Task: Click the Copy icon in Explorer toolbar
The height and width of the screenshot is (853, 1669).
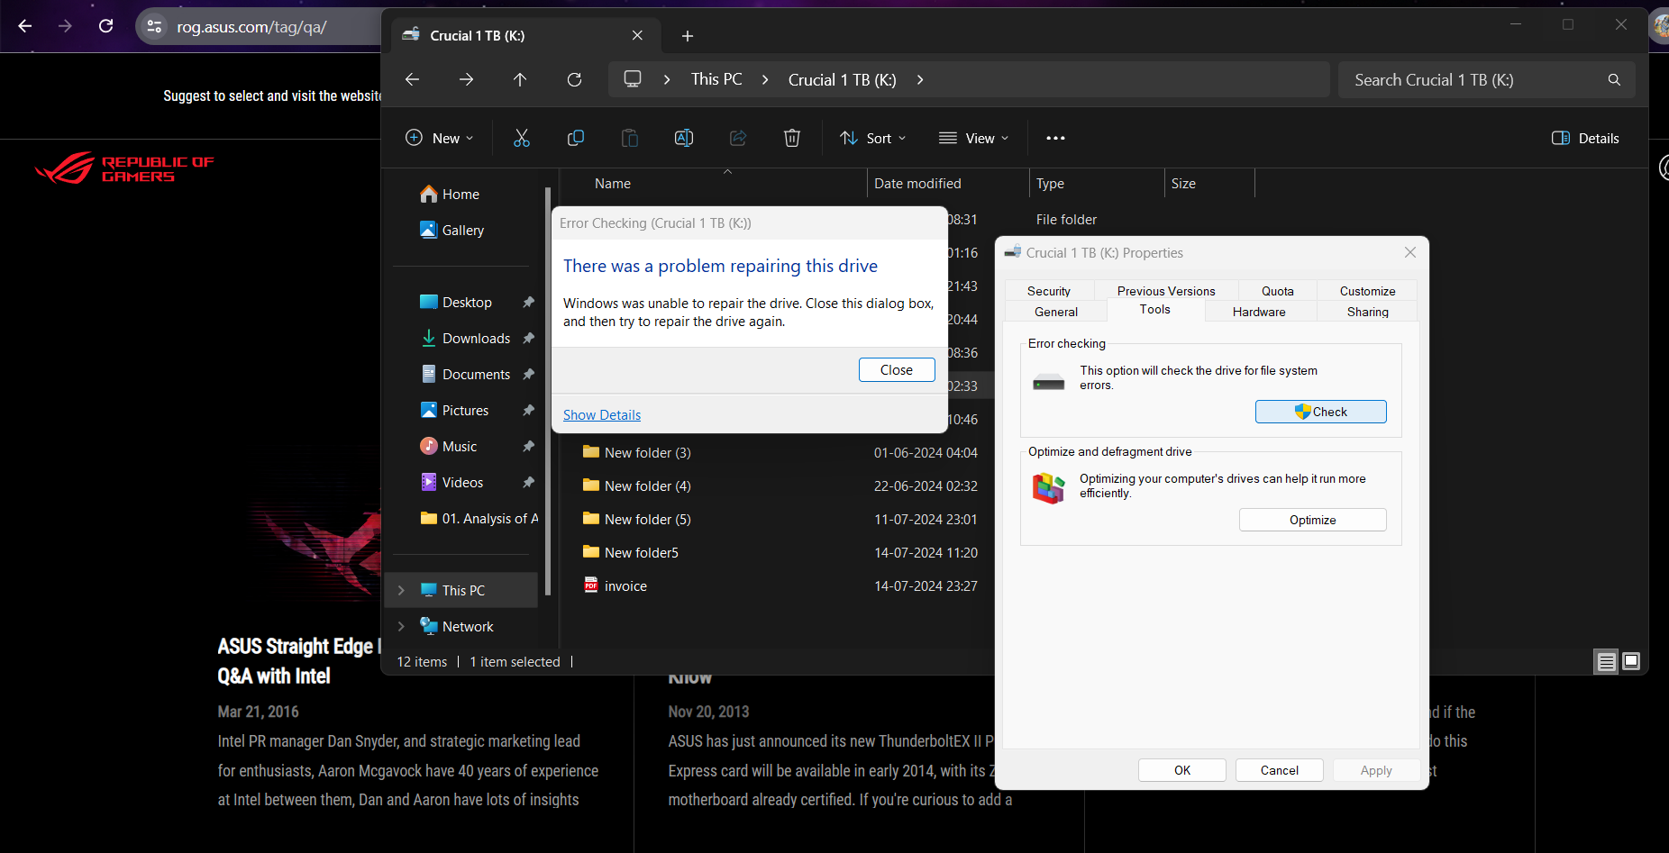Action: (x=575, y=138)
